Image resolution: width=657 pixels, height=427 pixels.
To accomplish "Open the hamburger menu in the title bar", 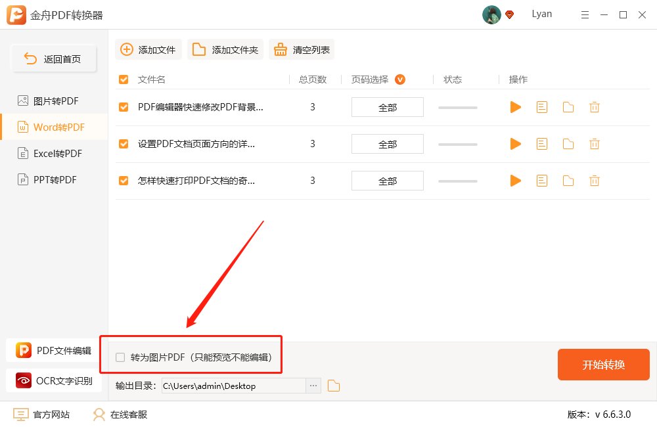I will [585, 14].
